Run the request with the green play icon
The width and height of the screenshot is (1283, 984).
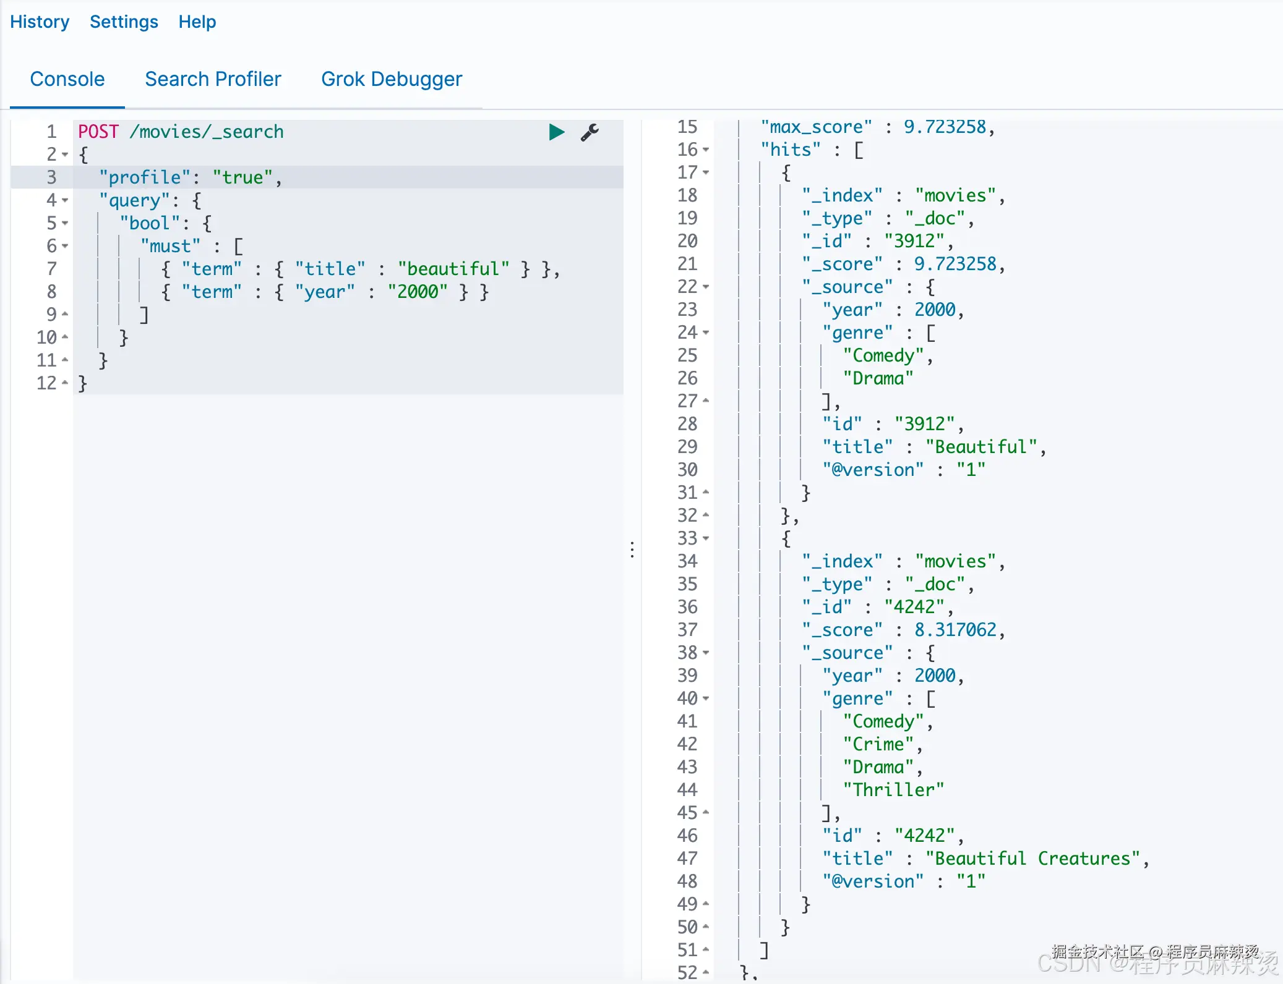(556, 132)
